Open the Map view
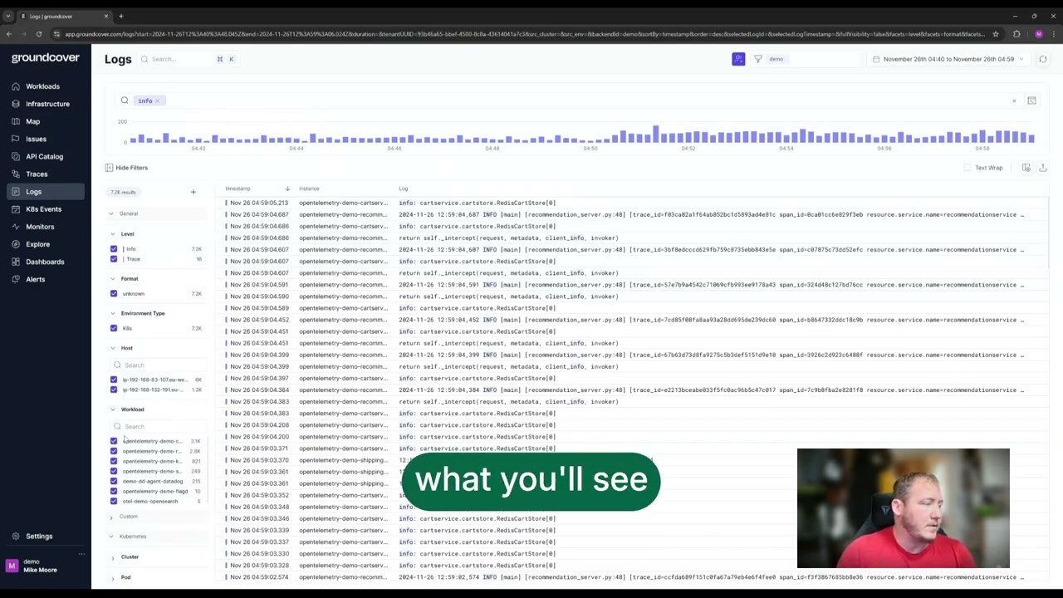The width and height of the screenshot is (1063, 598). point(32,121)
